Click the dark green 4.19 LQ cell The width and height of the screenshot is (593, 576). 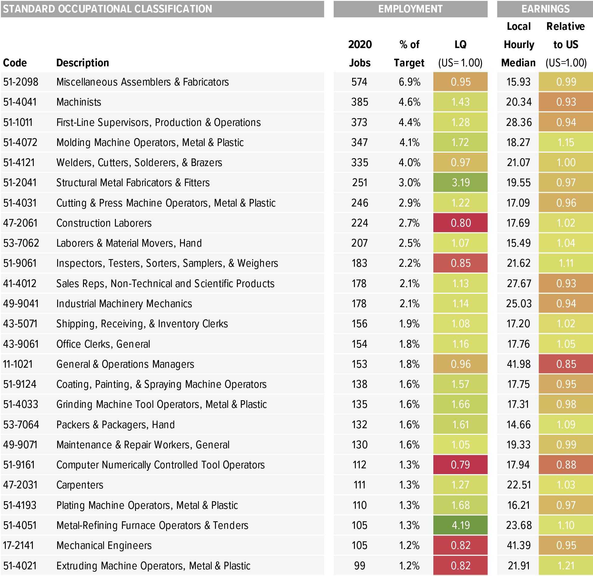(460, 525)
